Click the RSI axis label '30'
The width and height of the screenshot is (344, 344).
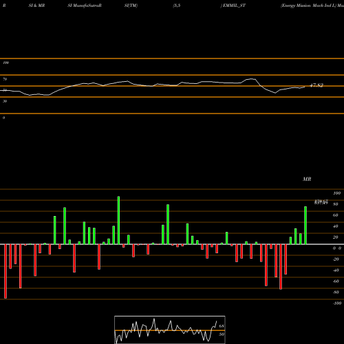point(5,101)
